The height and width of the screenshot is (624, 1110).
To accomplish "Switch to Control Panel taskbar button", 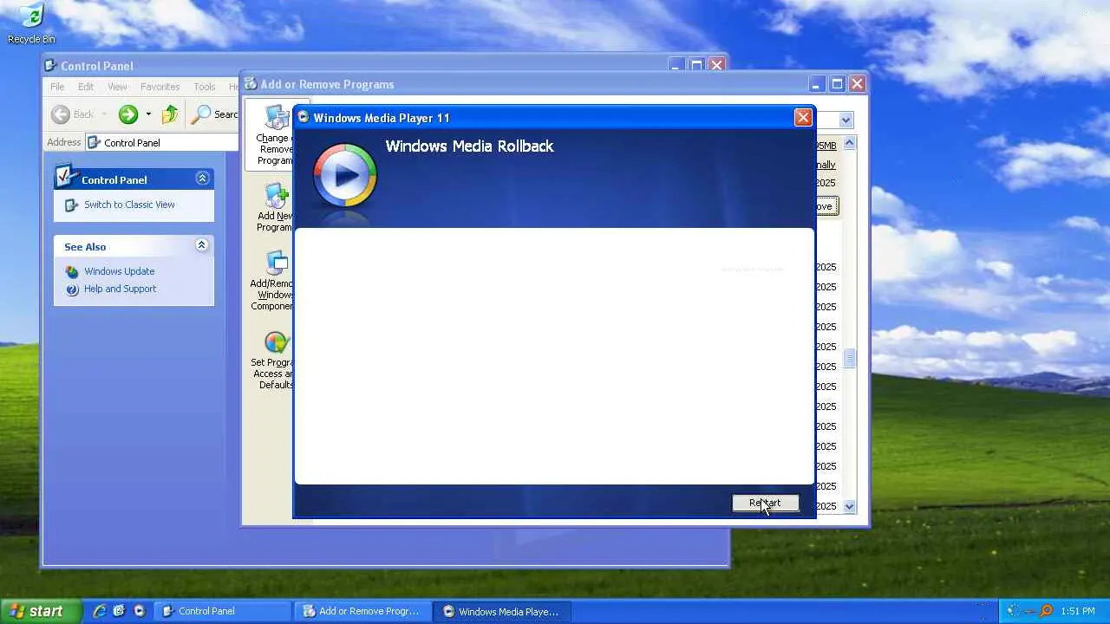I will click(x=224, y=611).
